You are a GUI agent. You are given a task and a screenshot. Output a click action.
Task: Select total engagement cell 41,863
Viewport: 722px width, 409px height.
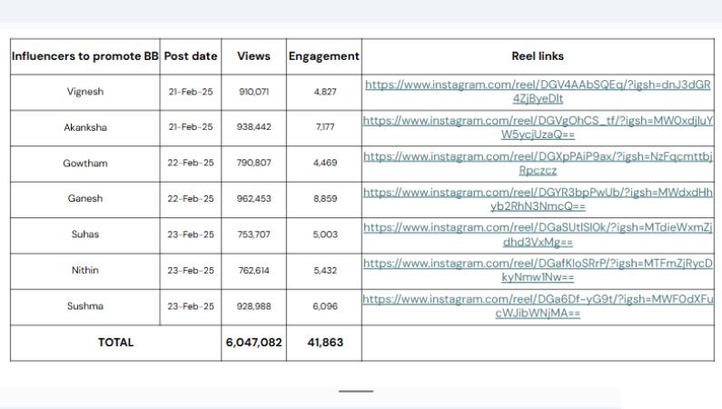tap(323, 343)
